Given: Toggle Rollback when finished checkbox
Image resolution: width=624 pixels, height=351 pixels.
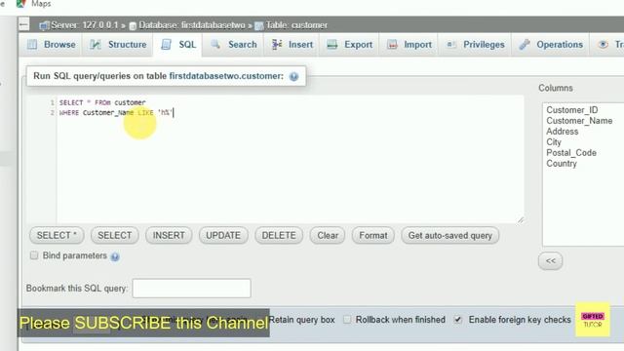Looking at the screenshot, I should (347, 320).
